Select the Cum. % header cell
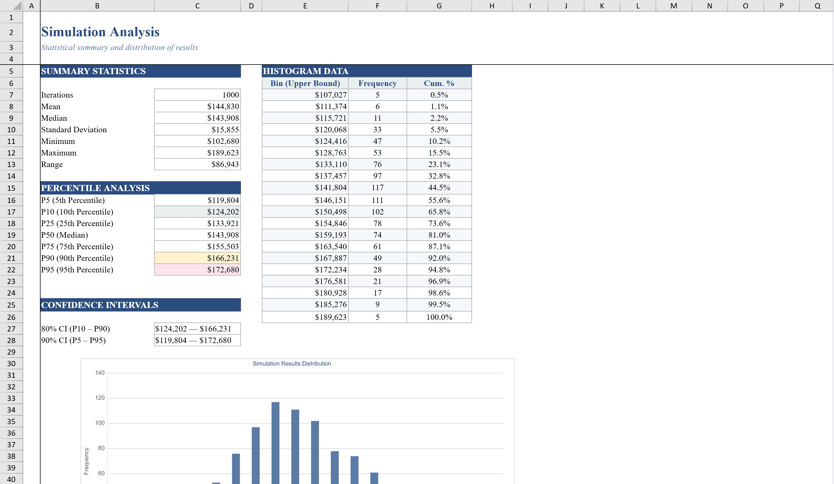The image size is (834, 484). click(439, 83)
